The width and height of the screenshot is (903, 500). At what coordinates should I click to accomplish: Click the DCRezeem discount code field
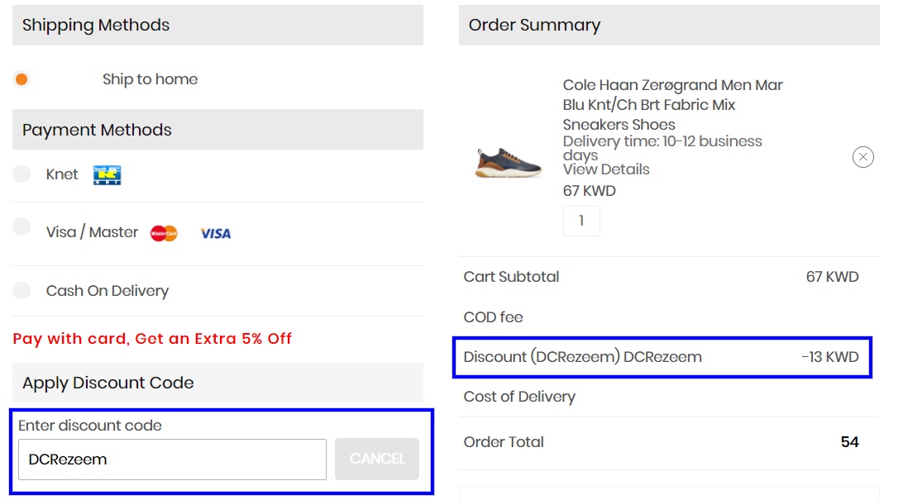(x=171, y=459)
